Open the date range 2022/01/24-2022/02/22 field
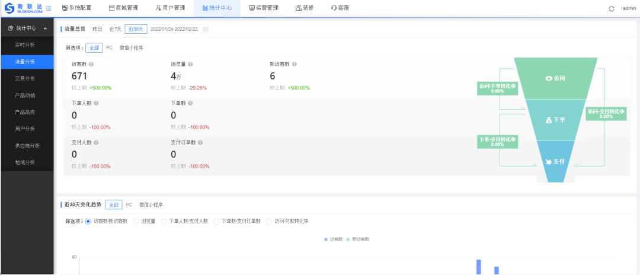 (x=174, y=29)
